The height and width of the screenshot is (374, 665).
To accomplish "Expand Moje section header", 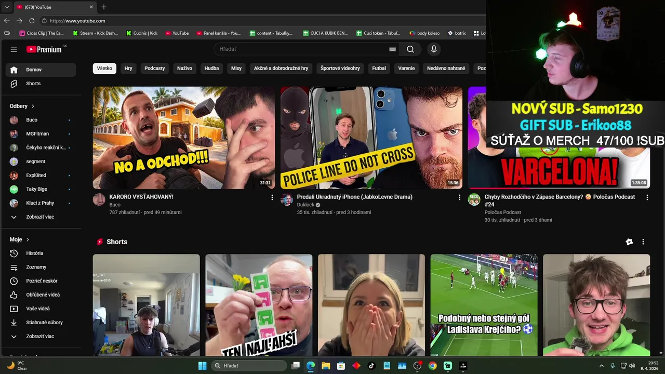I will point(19,239).
